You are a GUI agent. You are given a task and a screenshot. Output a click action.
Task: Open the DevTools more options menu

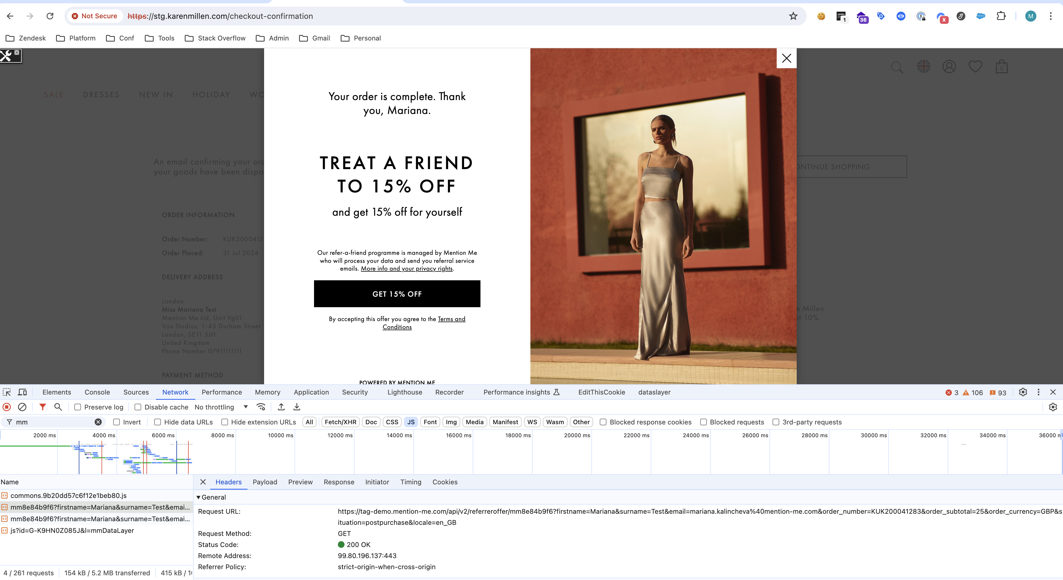point(1038,392)
